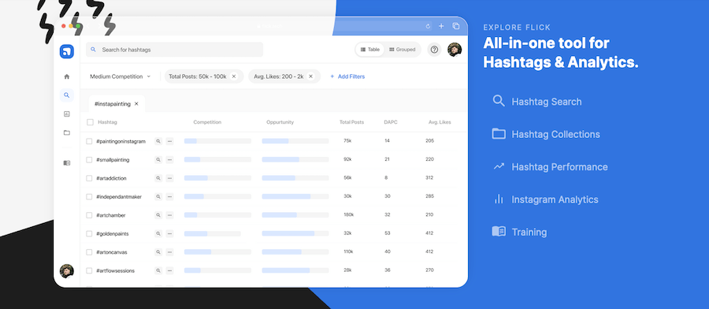This screenshot has height=309, width=709.
Task: Select the search icon in sidebar
Action: 67,95
